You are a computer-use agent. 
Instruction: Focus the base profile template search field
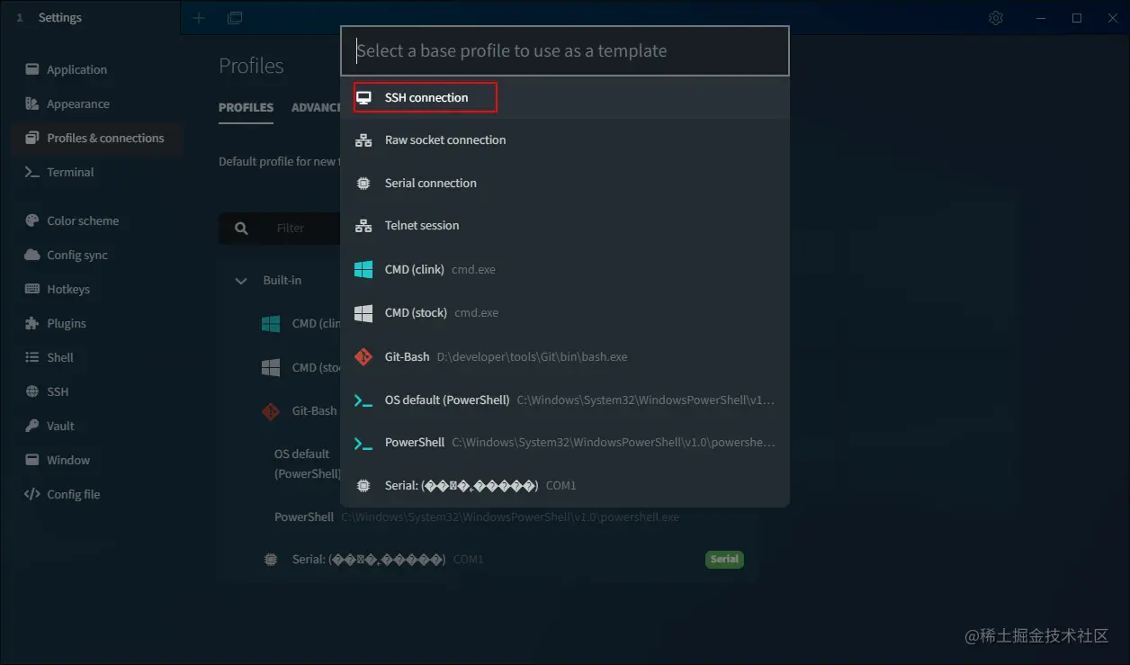coord(565,50)
